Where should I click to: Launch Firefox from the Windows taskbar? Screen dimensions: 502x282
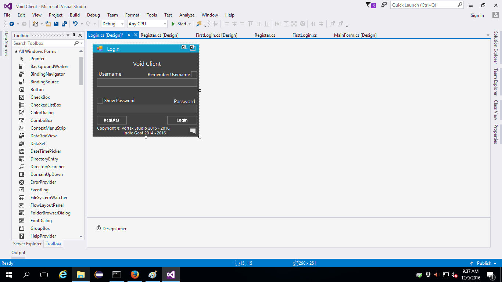pyautogui.click(x=135, y=274)
